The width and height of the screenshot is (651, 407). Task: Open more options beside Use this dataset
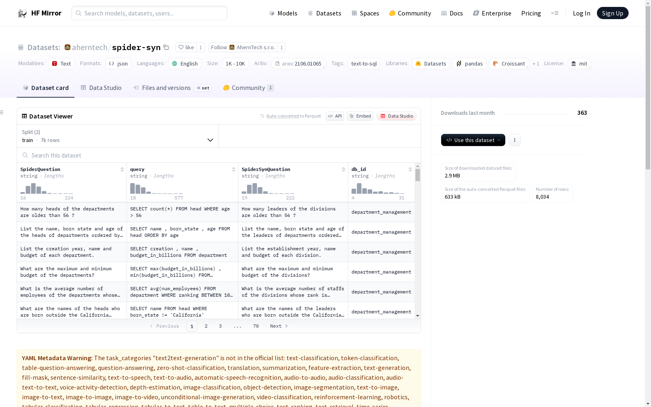pos(515,140)
